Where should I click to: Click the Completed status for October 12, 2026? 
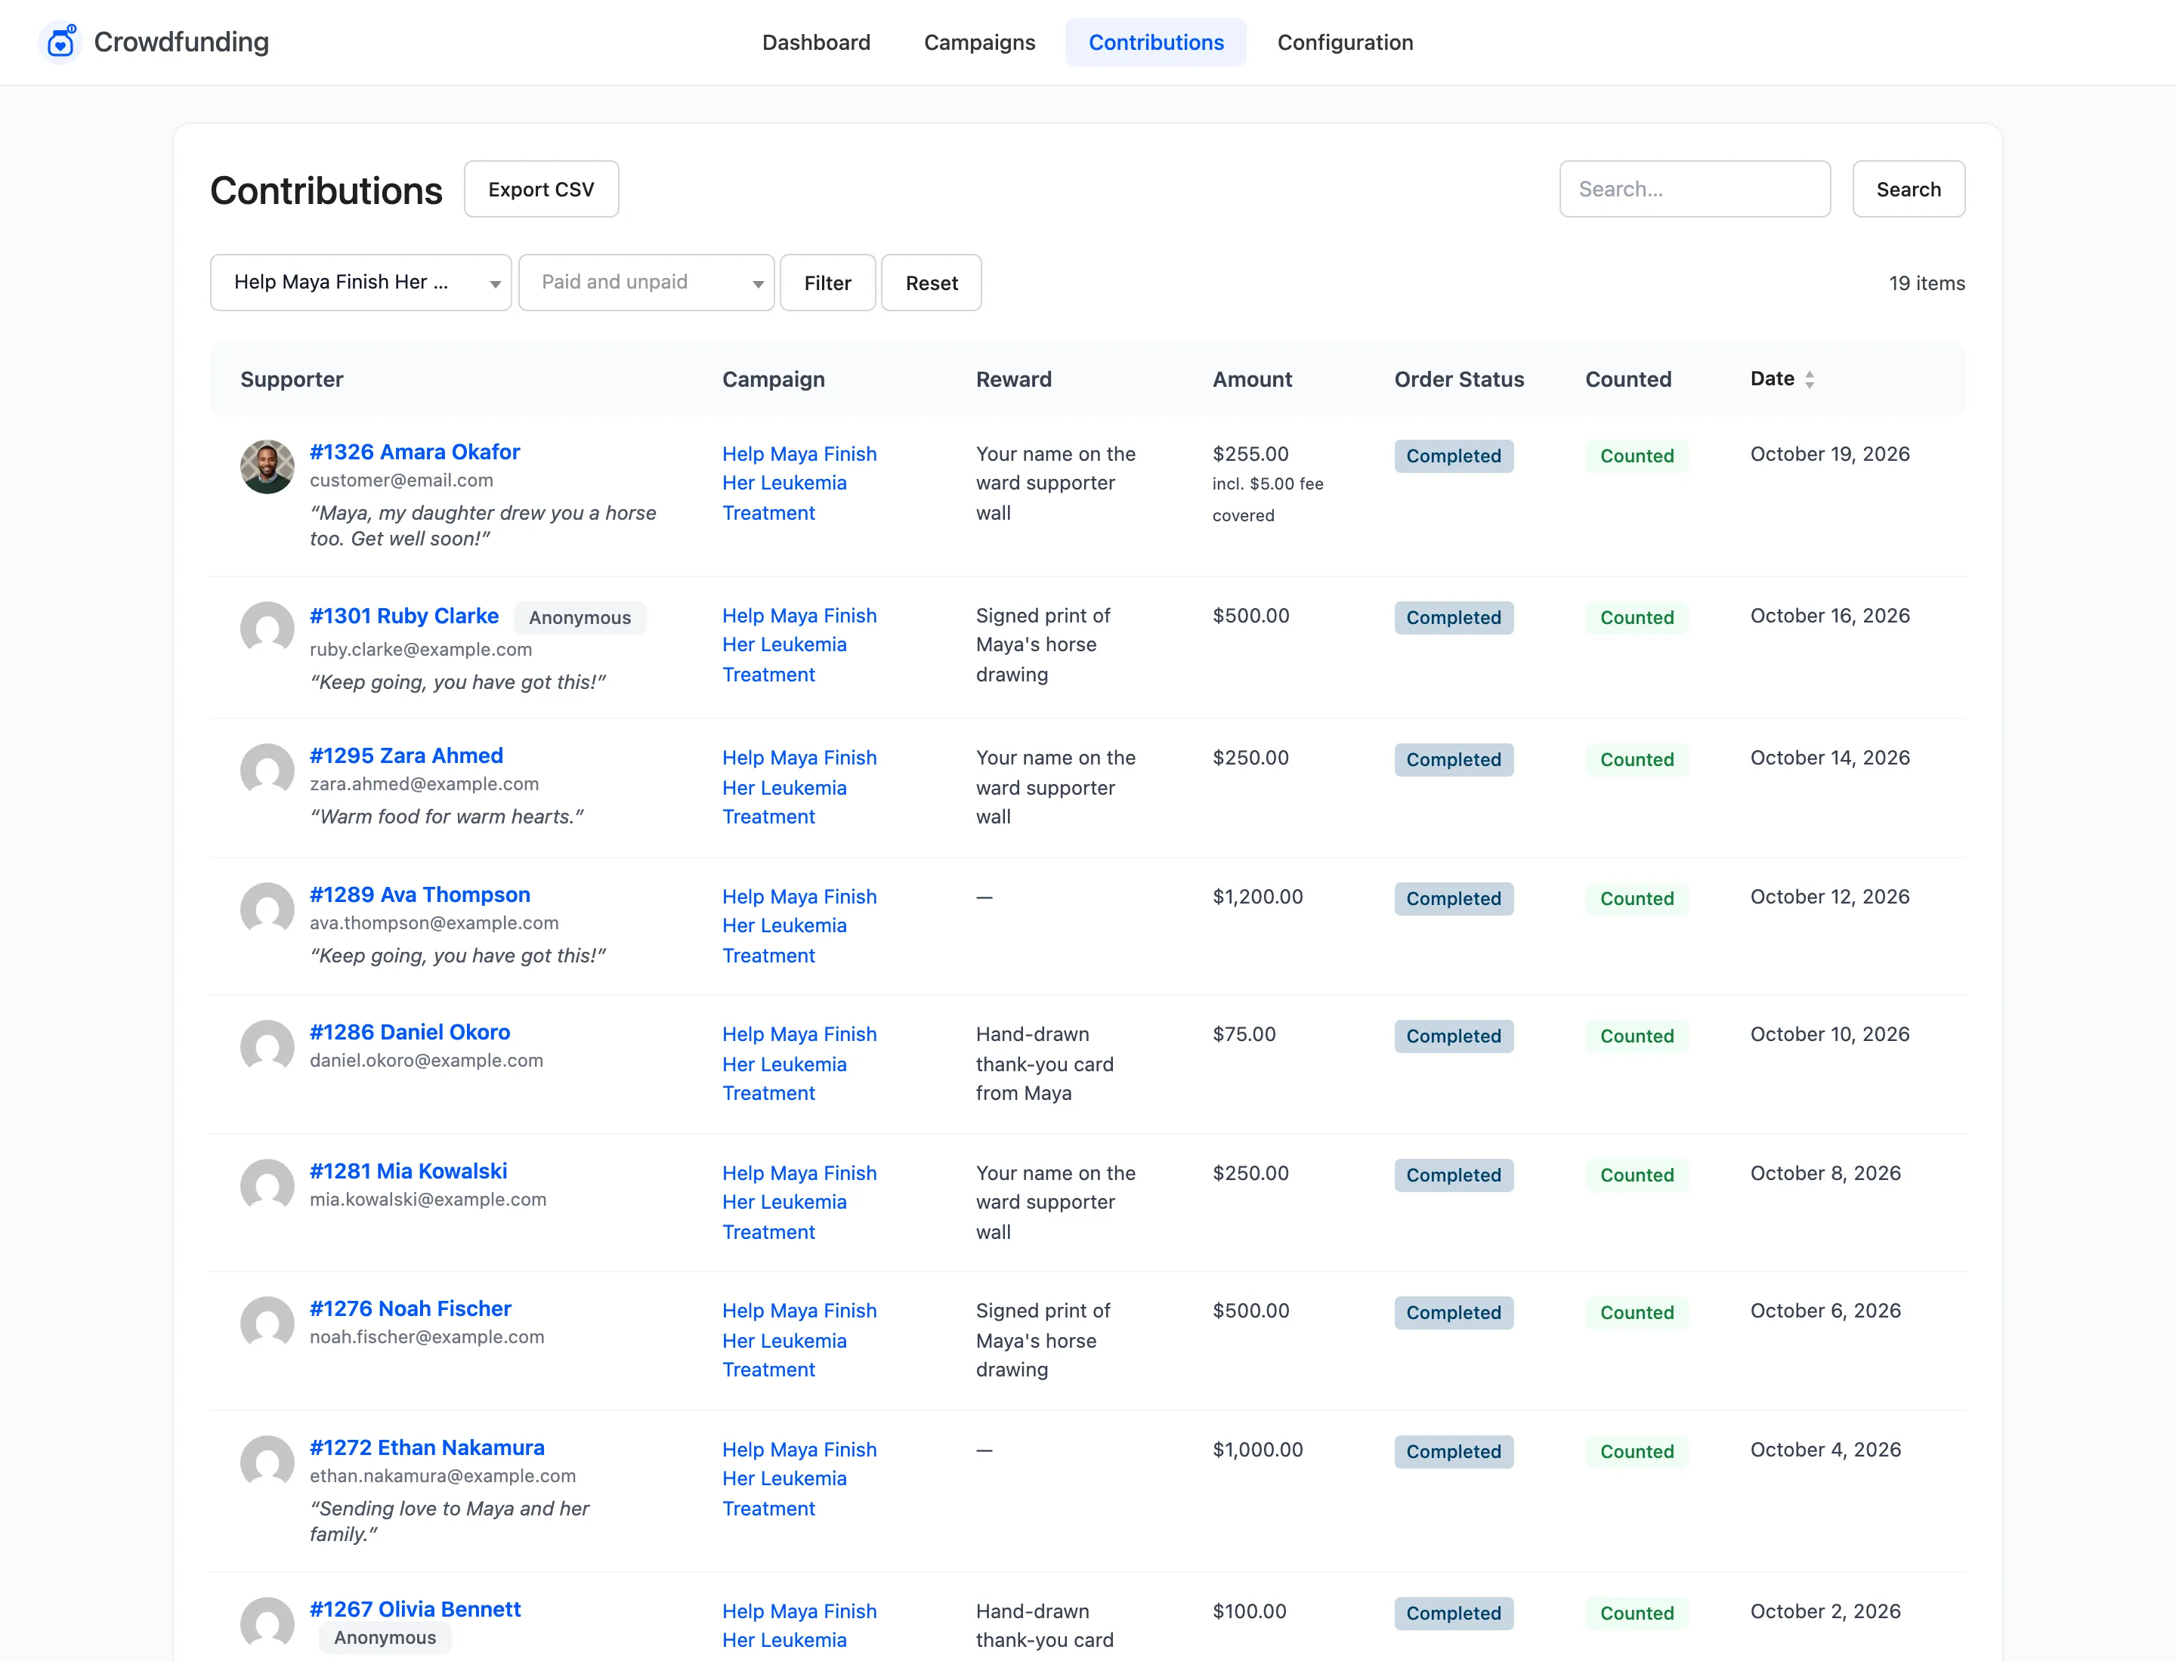click(x=1454, y=898)
